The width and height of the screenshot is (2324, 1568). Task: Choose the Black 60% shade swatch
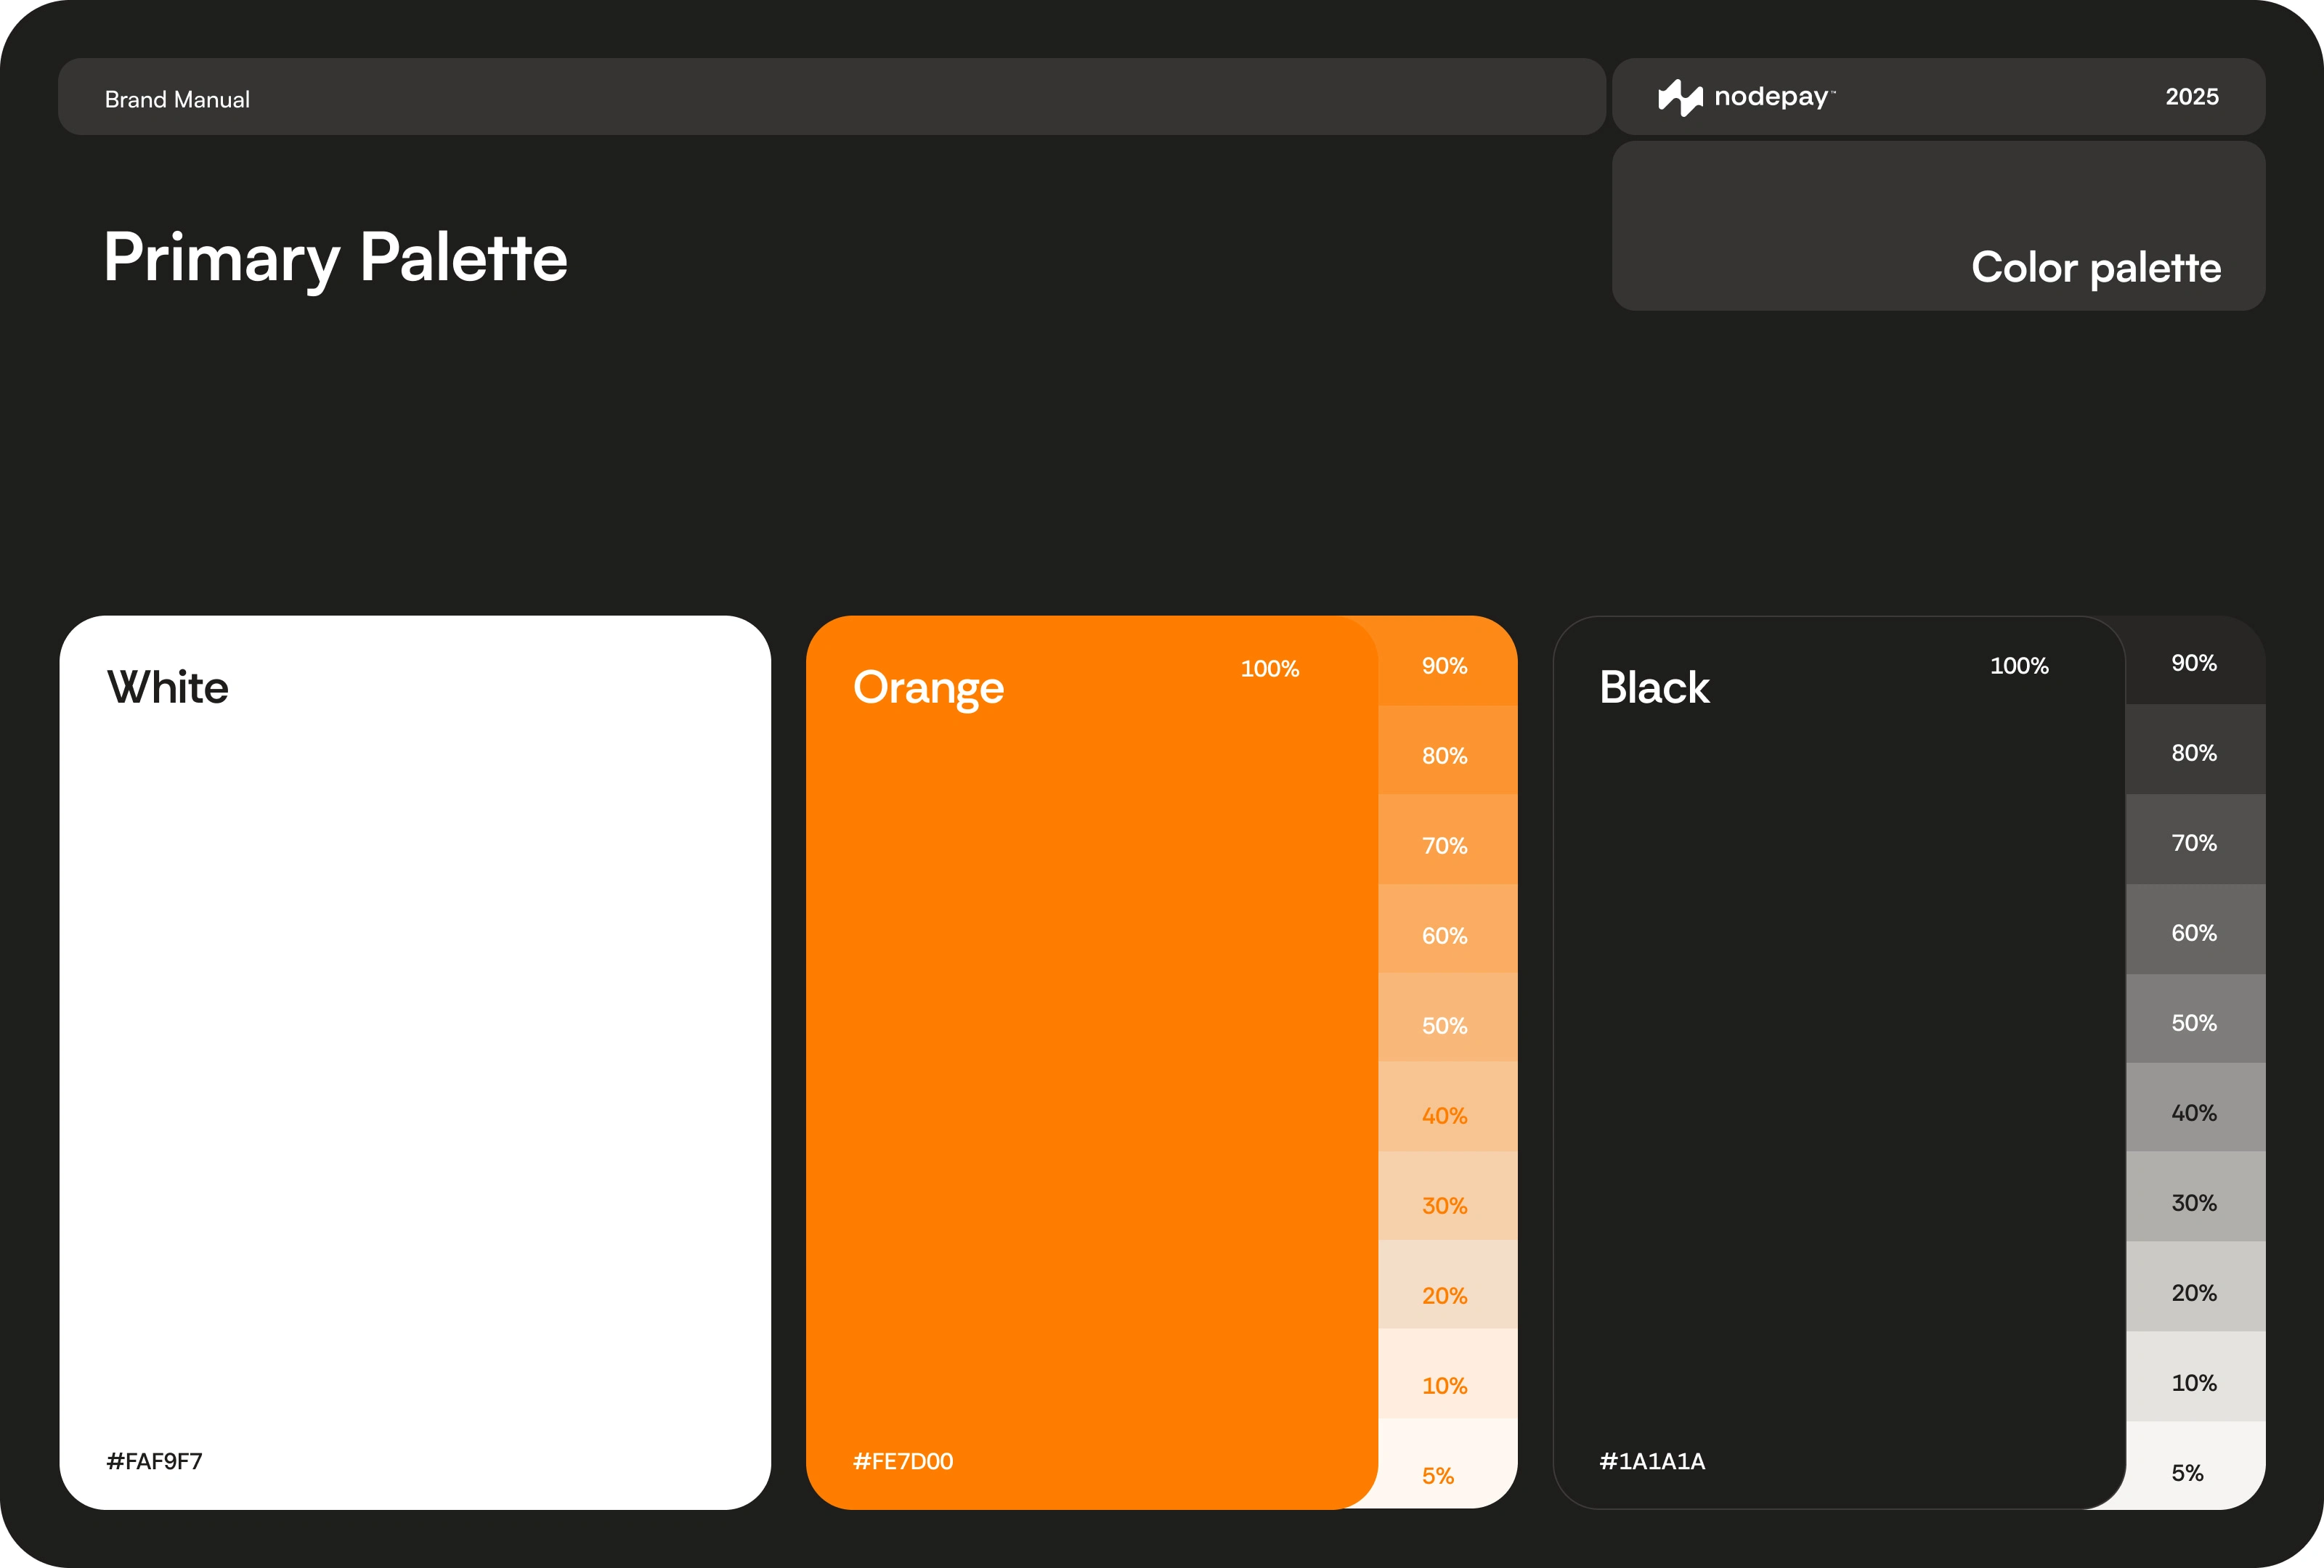click(2195, 931)
